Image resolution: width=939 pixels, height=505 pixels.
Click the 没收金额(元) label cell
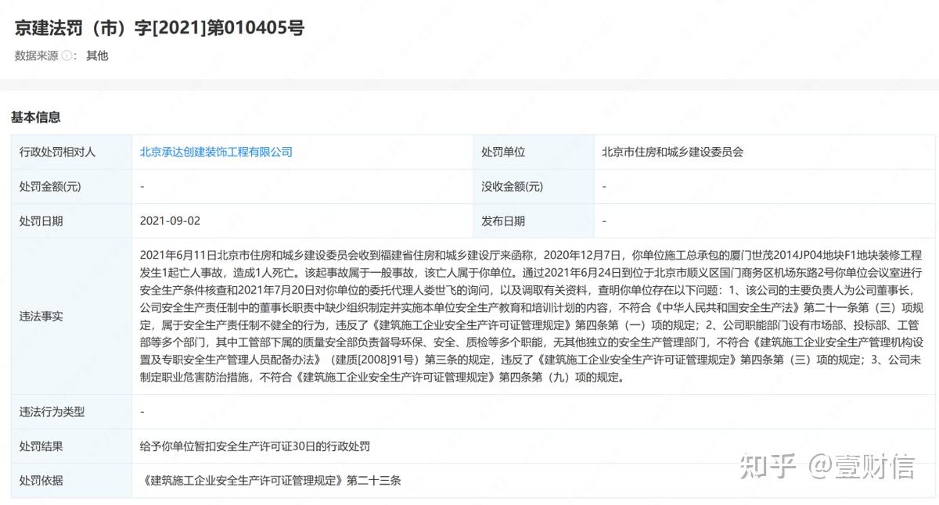point(513,186)
